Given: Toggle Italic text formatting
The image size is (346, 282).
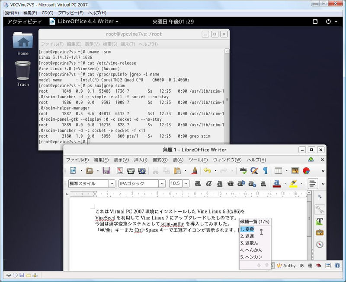Looking at the screenshot, I should coord(209,183).
